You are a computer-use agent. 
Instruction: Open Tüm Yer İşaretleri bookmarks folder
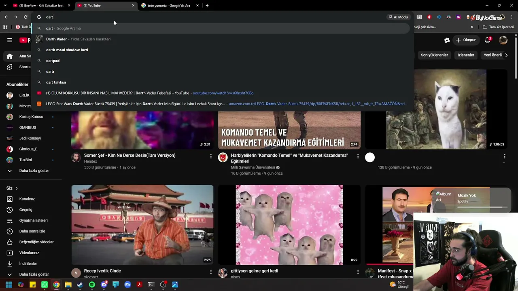(499, 27)
